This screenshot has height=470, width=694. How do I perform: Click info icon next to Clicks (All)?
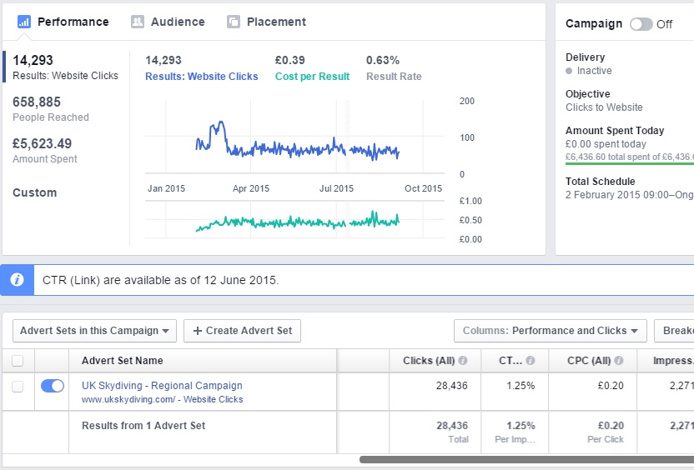[x=463, y=361]
